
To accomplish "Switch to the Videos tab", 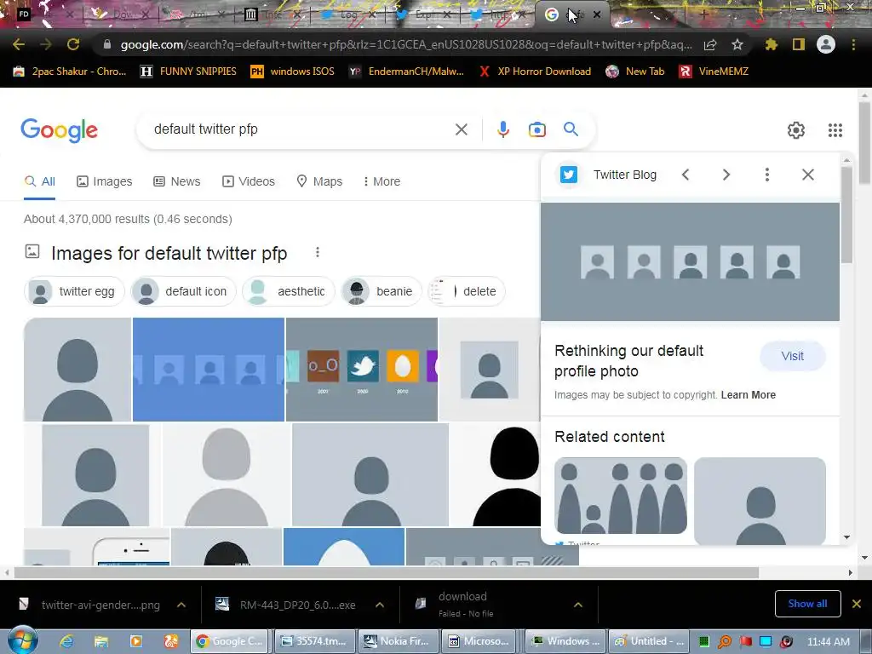I will [x=248, y=181].
